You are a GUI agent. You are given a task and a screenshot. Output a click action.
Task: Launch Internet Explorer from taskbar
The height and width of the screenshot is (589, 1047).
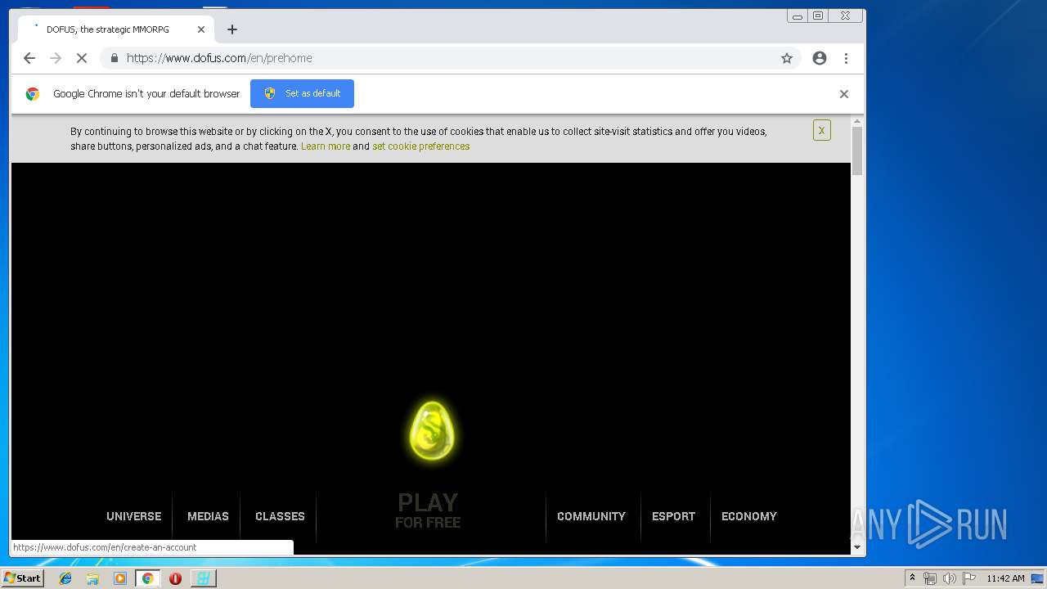tap(65, 578)
